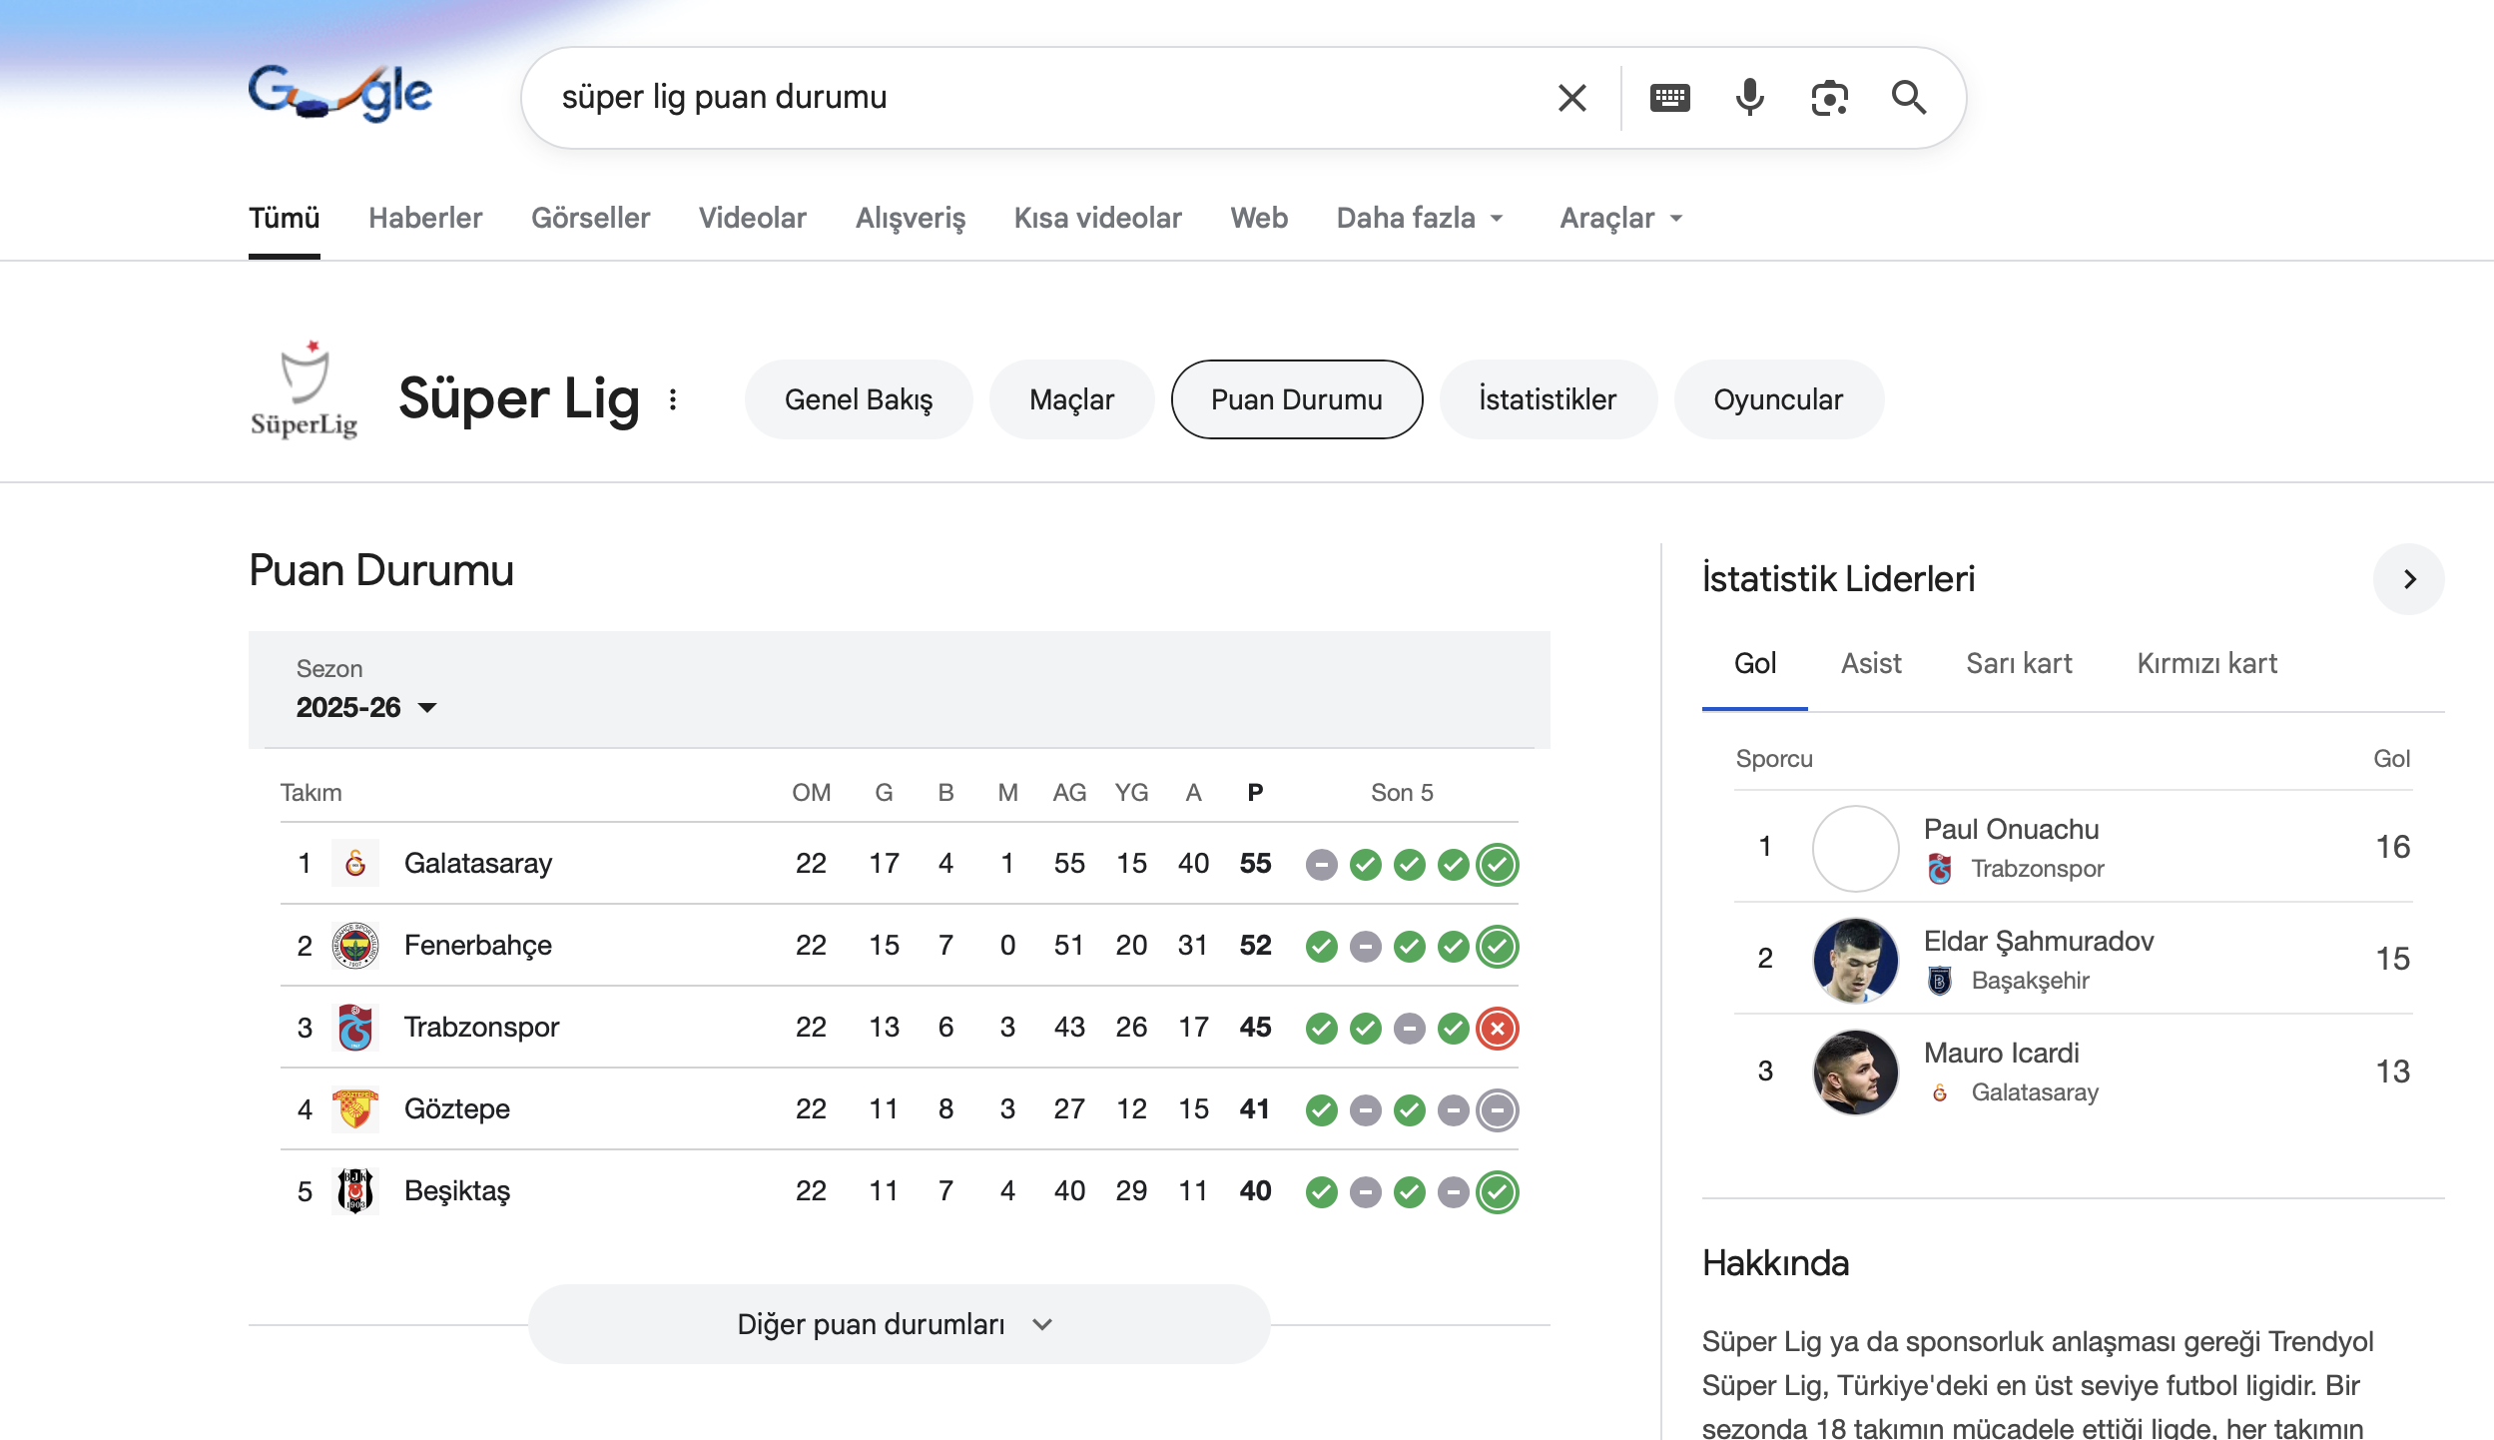Viewport: 2494px width, 1440px height.
Task: Open the three-dot menu next to Süper Lig
Action: pos(673,399)
